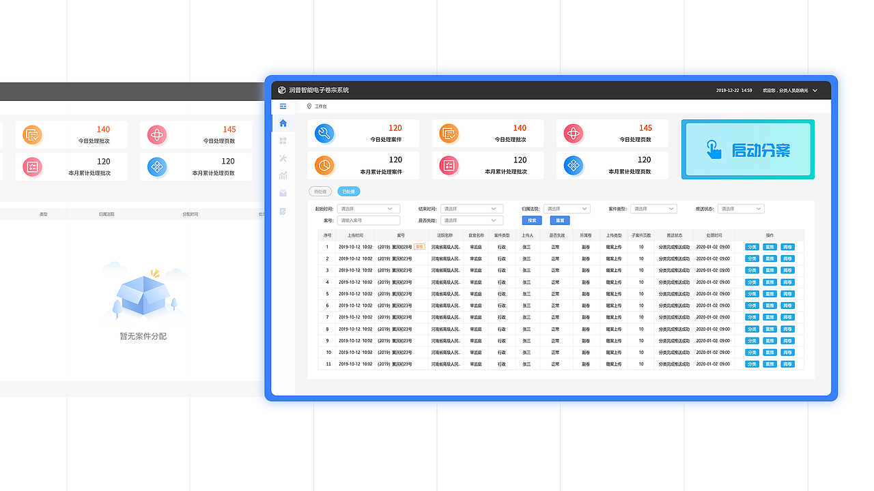Open the wrench tools icon in the sidebar

click(x=283, y=158)
